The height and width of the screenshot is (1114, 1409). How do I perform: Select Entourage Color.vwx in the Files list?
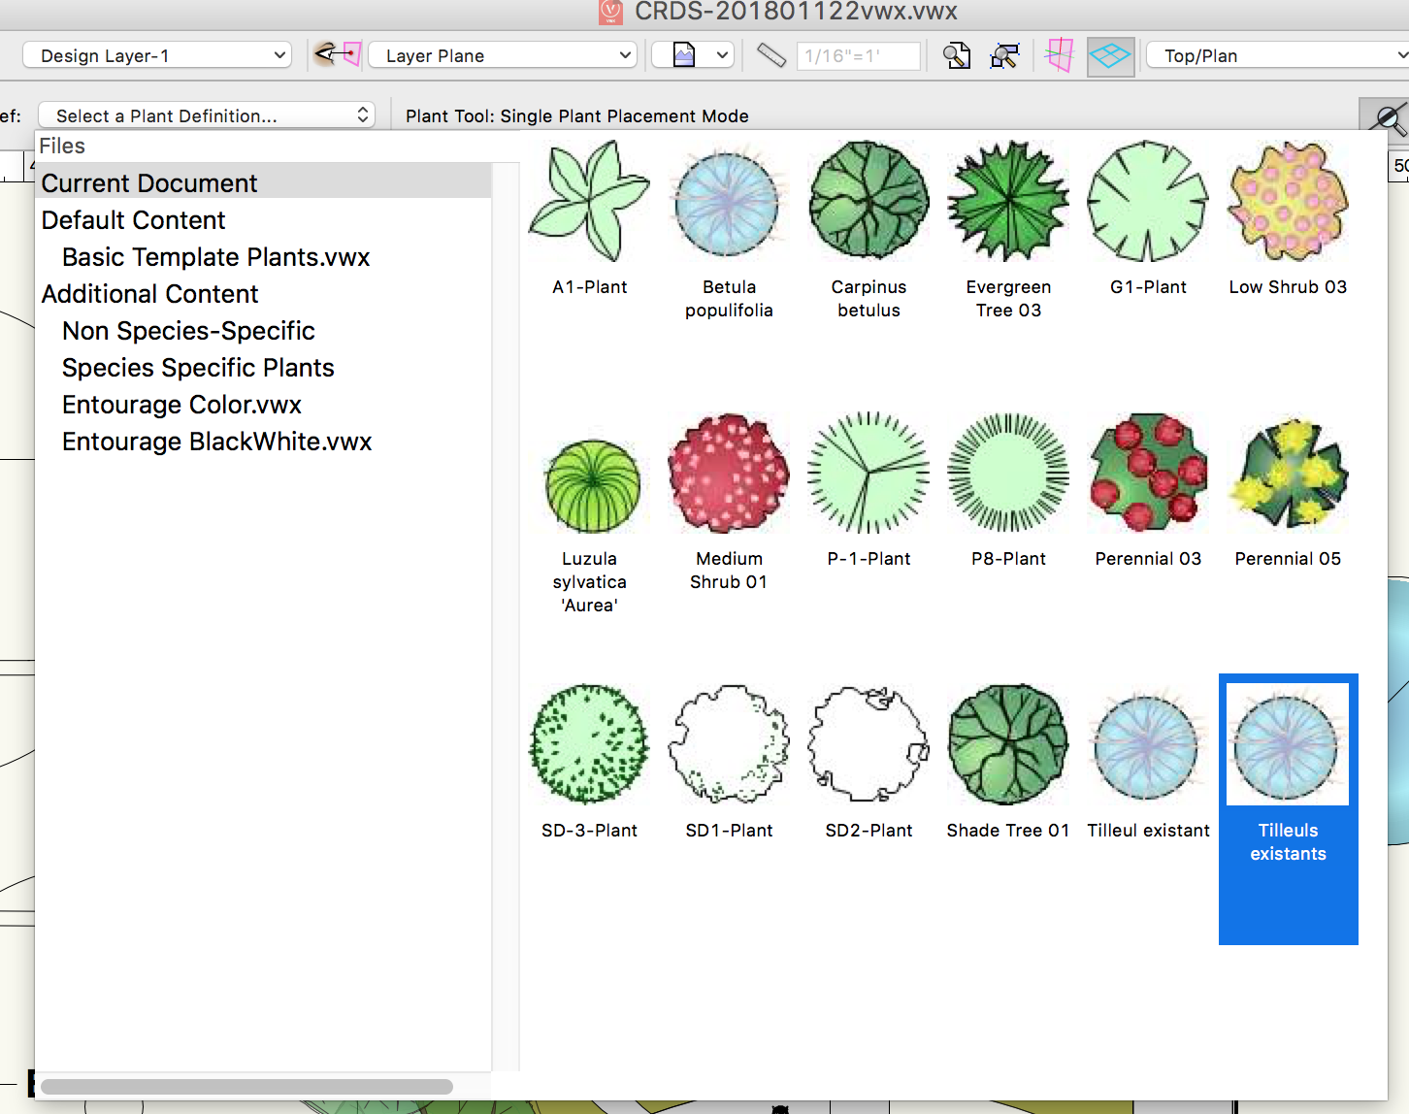[x=181, y=405]
